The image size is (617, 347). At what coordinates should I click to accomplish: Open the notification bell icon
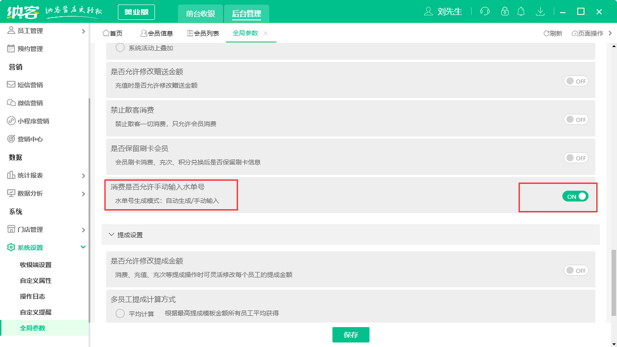tap(521, 12)
